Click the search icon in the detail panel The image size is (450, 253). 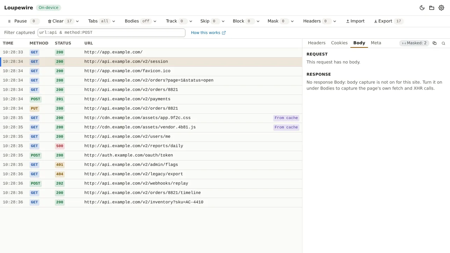click(x=443, y=43)
